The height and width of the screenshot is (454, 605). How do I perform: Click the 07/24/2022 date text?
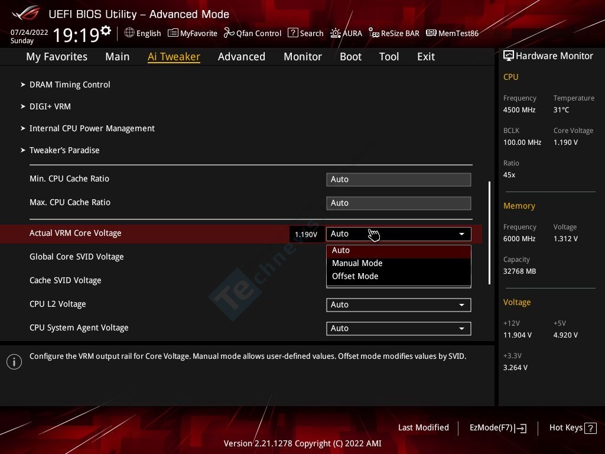click(30, 33)
